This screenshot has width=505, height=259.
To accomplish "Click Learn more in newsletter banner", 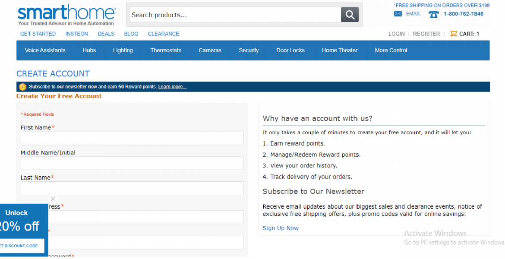I will [172, 87].
